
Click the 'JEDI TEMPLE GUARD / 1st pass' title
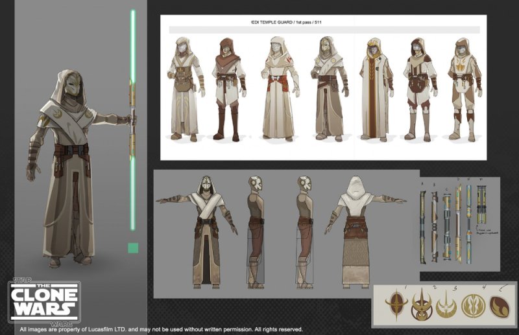[286, 22]
